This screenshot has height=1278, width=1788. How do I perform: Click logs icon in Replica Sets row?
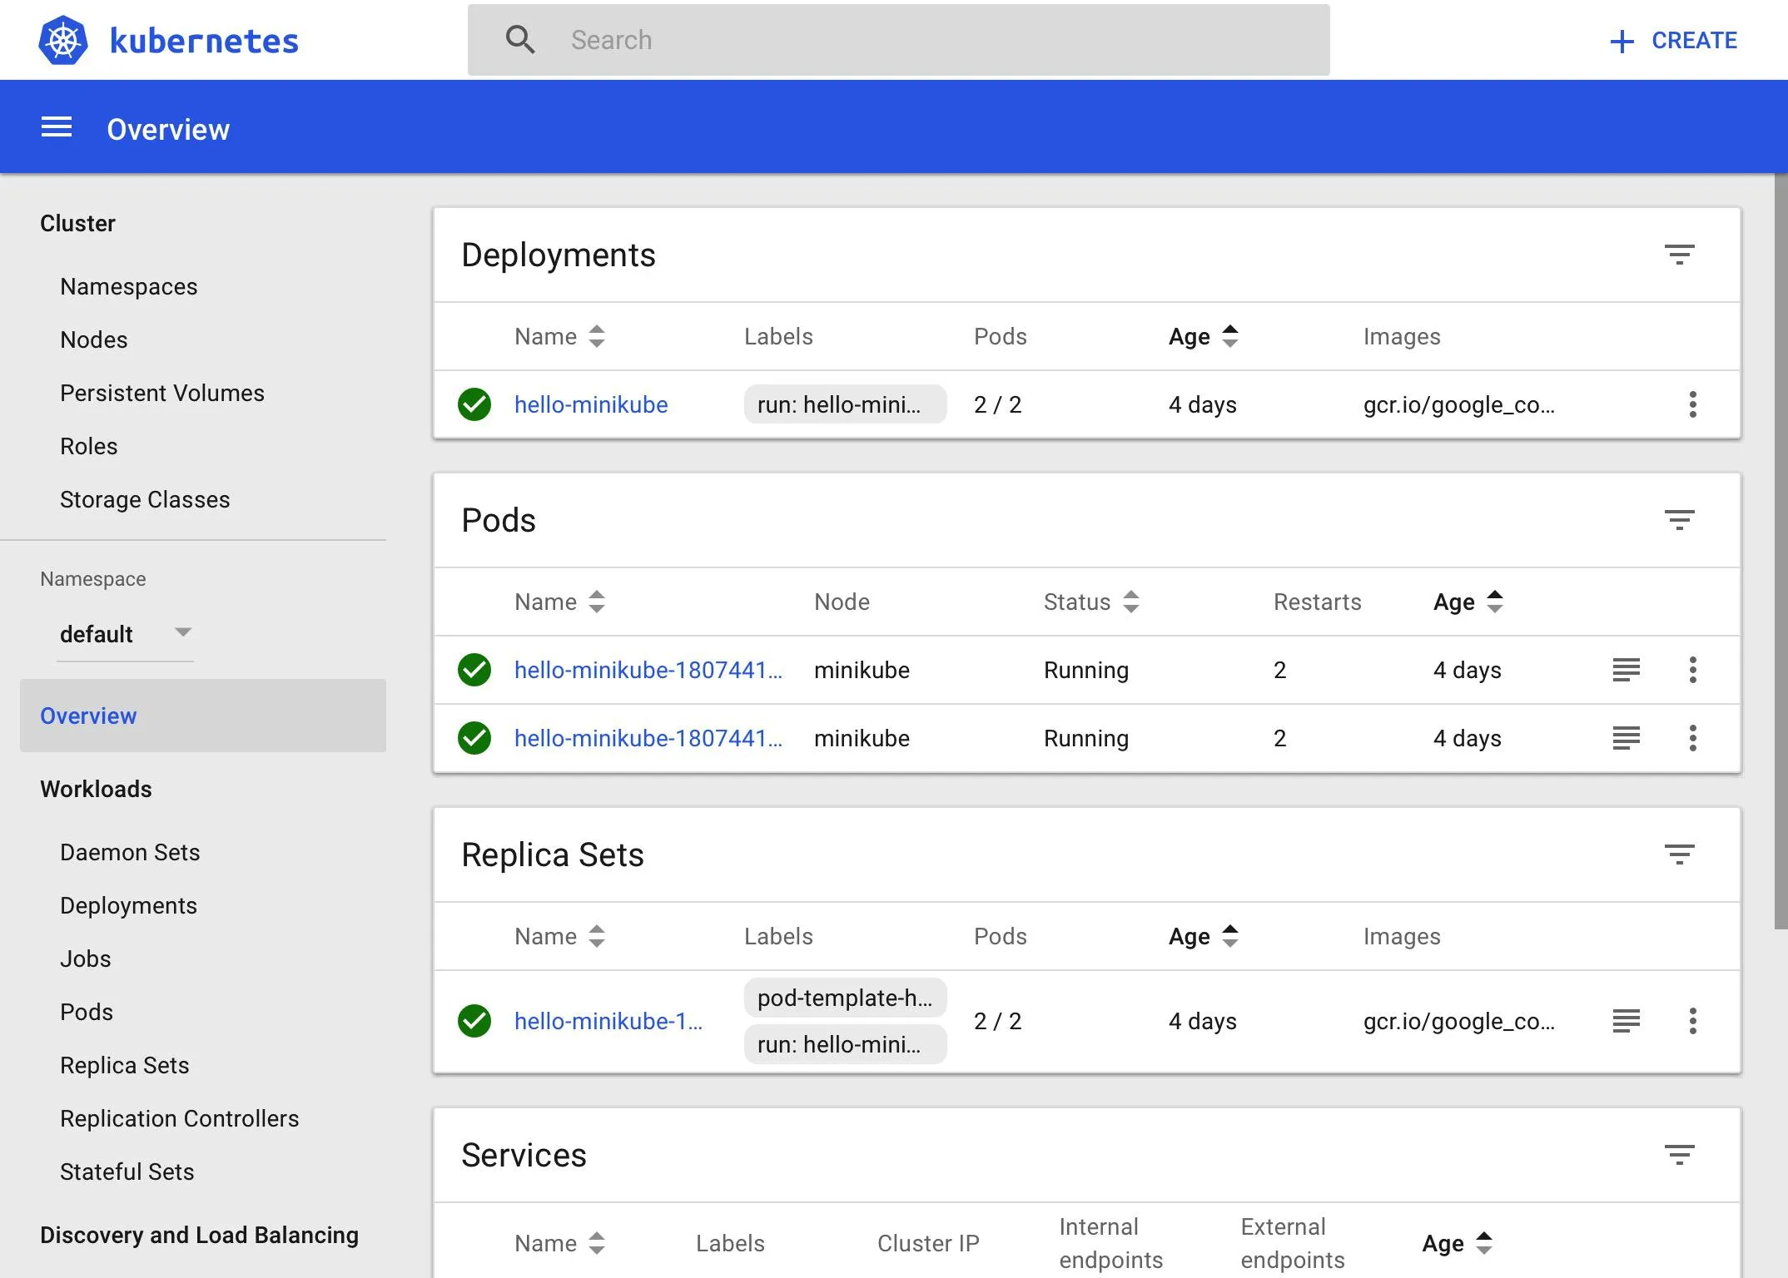click(1626, 1021)
